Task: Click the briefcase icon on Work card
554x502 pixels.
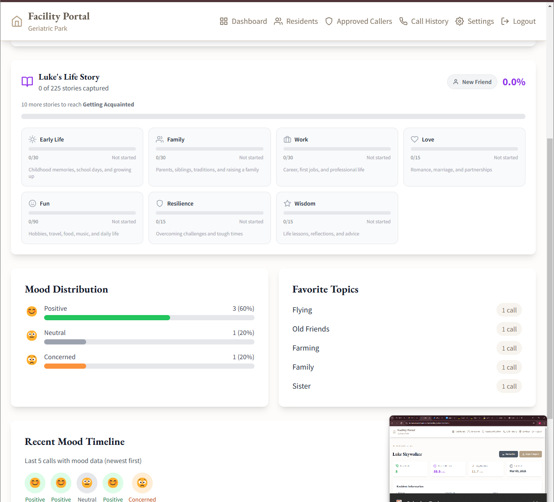Action: coord(287,139)
